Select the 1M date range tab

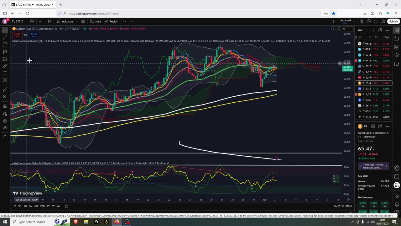pyautogui.click(x=25, y=206)
